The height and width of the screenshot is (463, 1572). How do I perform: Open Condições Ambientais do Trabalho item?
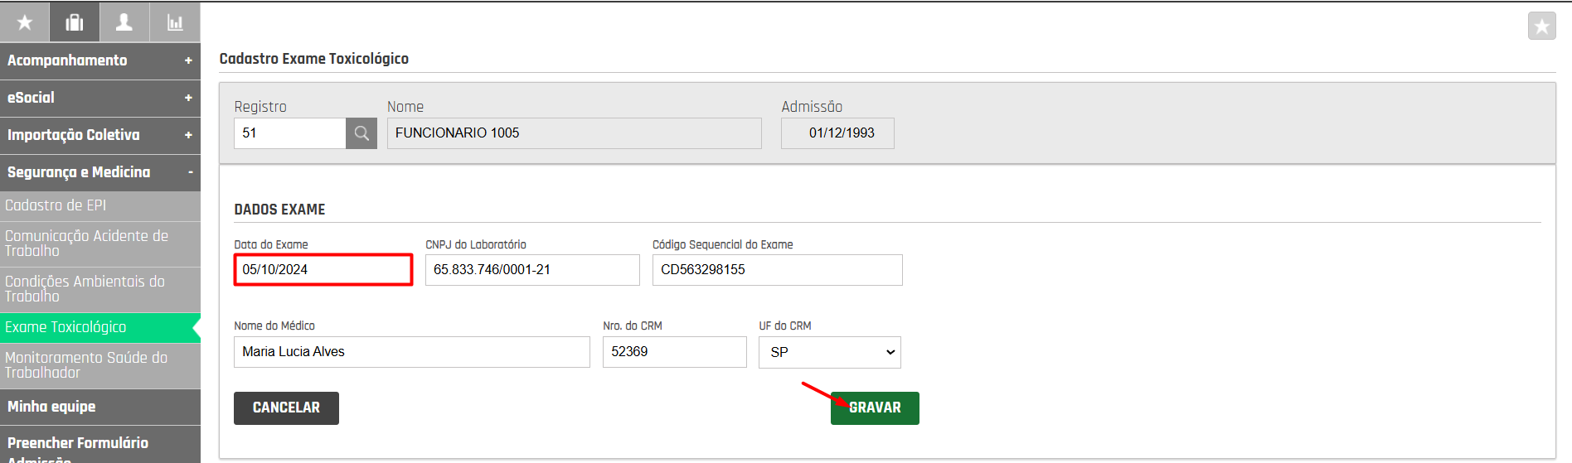pos(100,289)
